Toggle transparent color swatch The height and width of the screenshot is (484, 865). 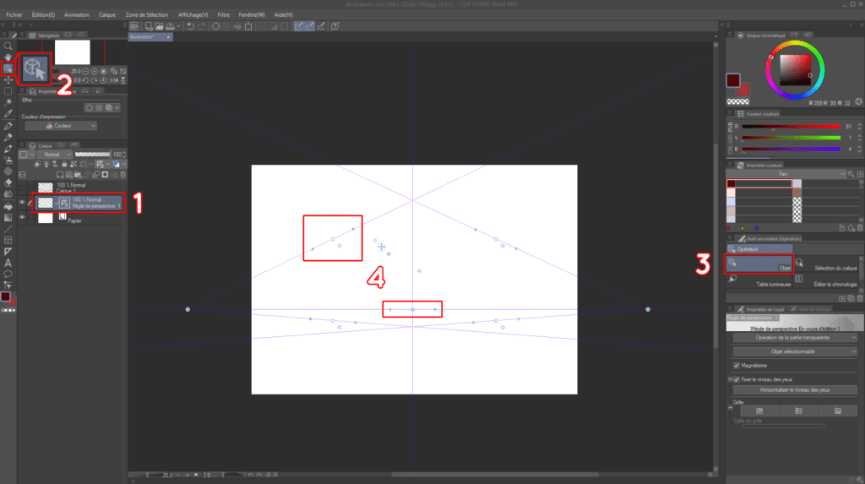coord(738,101)
